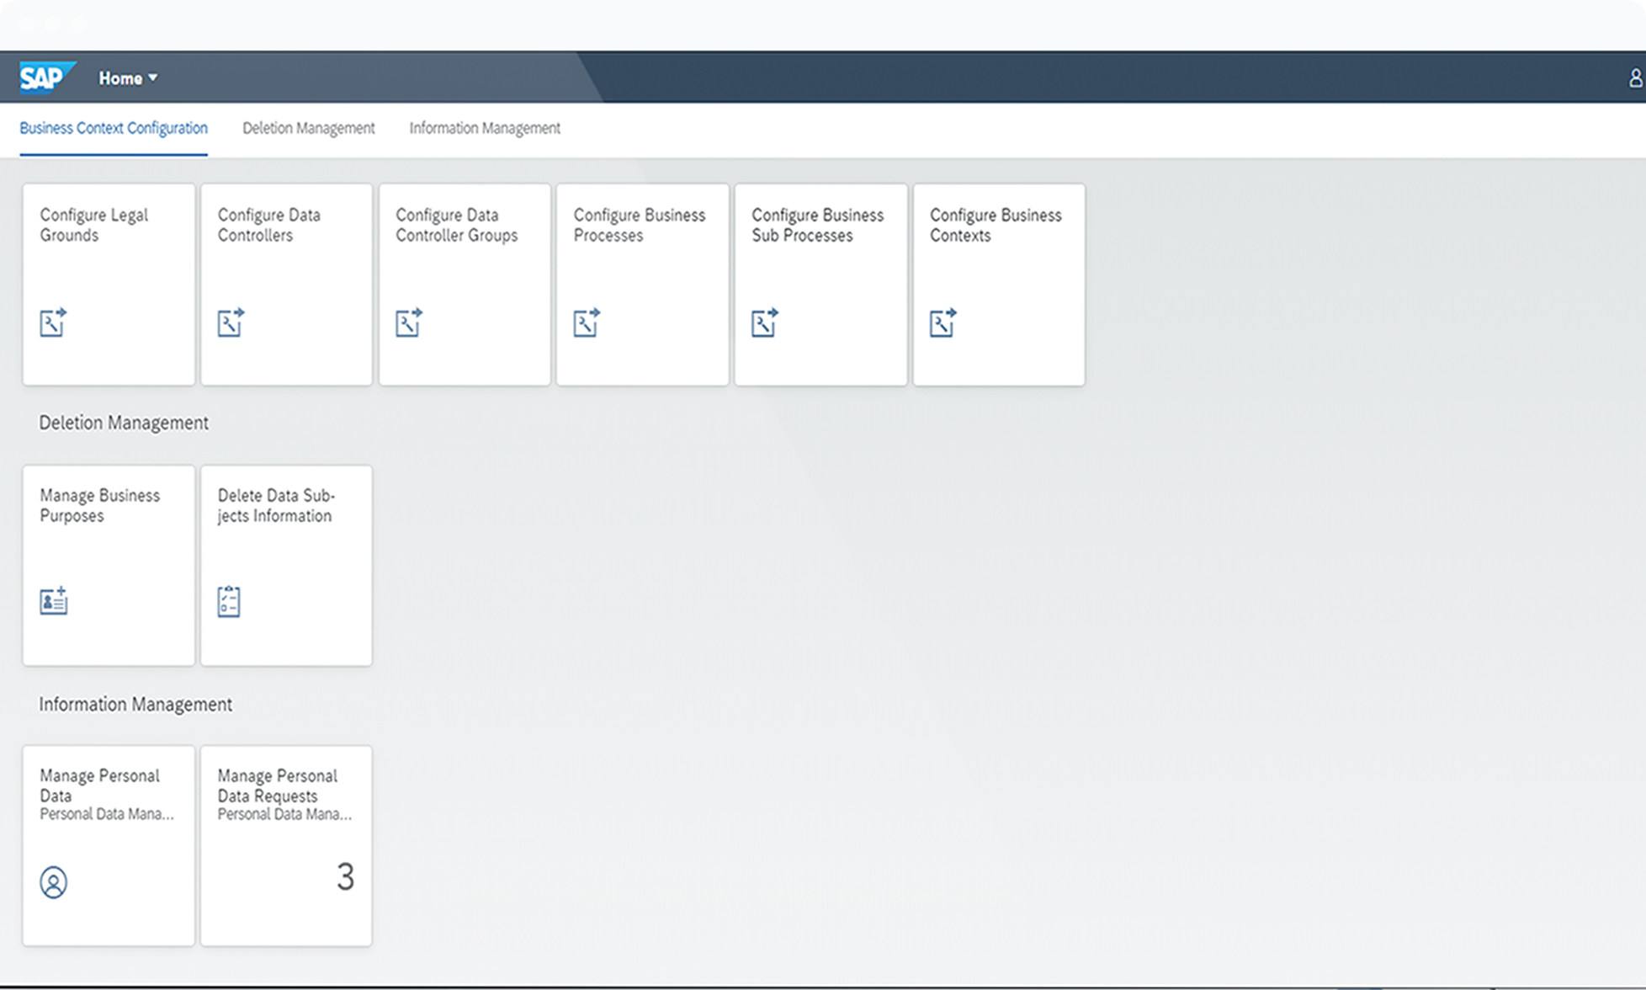Click the SAP logo

click(x=46, y=77)
